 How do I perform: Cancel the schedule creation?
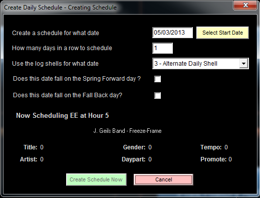pos(163,179)
